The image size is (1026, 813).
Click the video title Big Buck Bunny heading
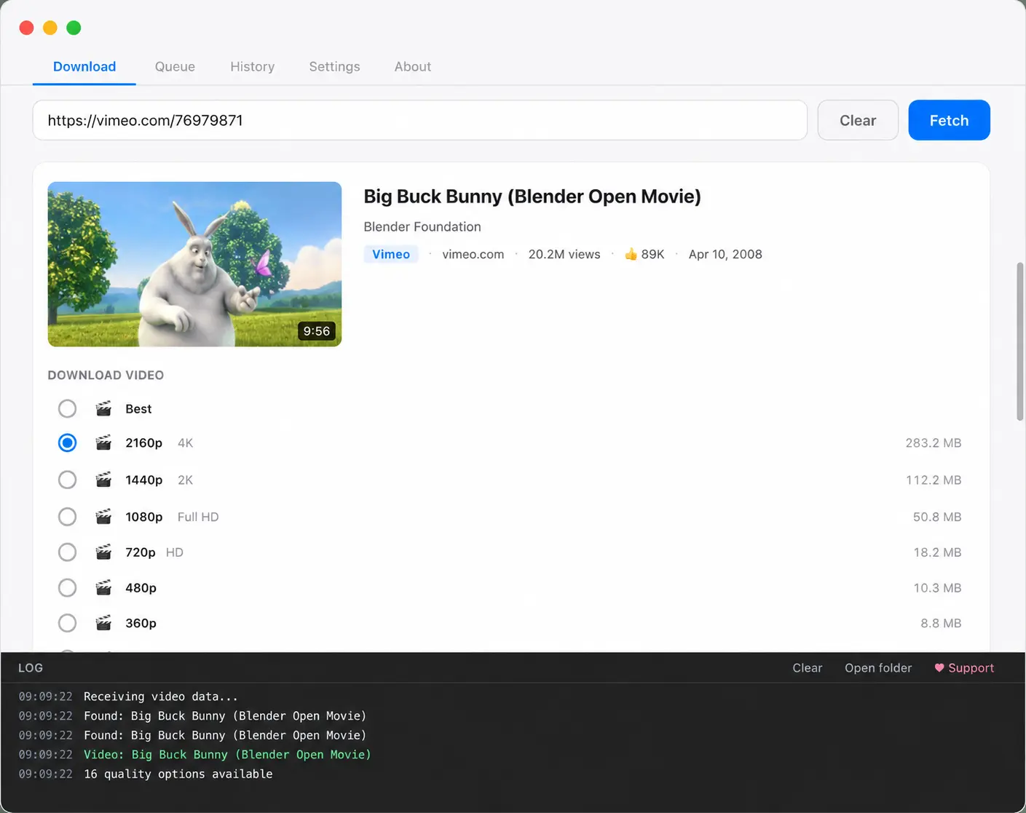[x=532, y=197]
